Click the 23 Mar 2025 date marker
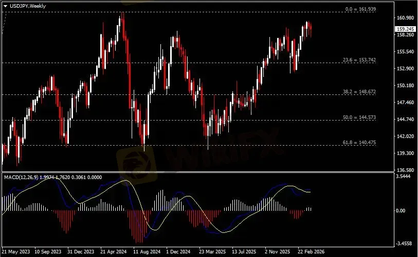The height and width of the screenshot is (257, 418). coord(213,252)
